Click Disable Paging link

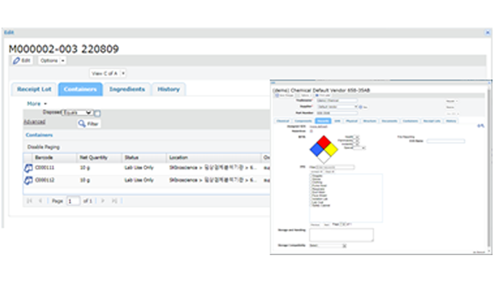tap(44, 147)
